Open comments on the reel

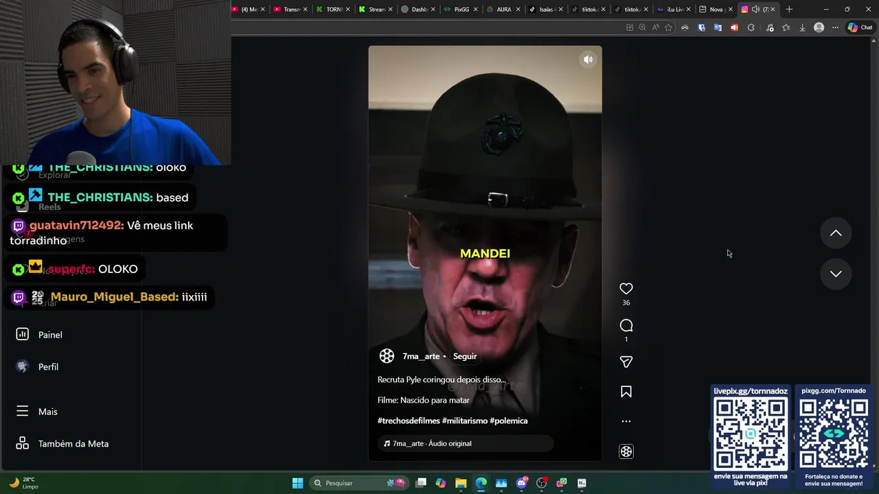point(626,325)
